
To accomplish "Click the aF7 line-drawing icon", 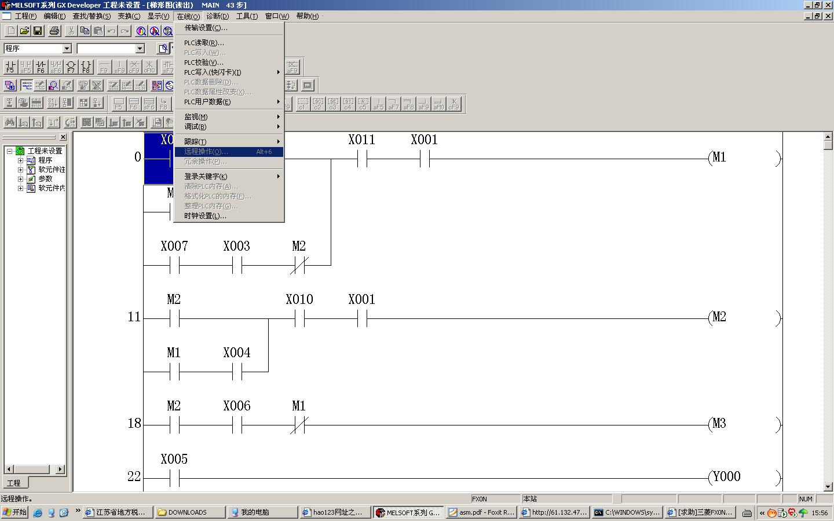I will 393,104.
